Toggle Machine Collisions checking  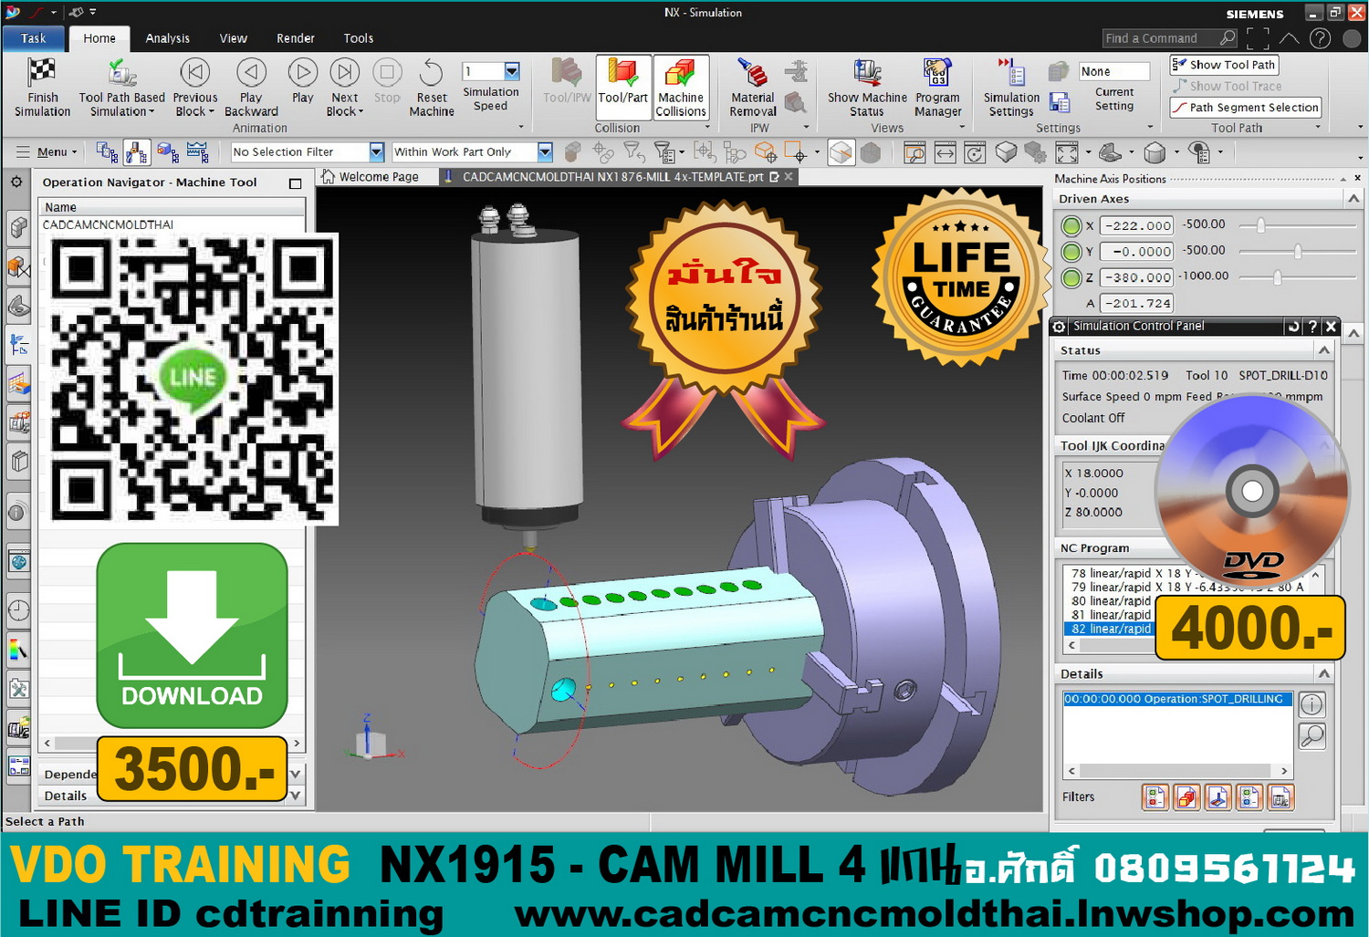pos(680,75)
